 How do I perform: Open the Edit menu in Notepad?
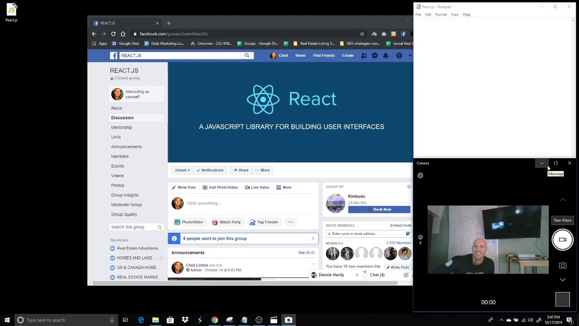428,14
